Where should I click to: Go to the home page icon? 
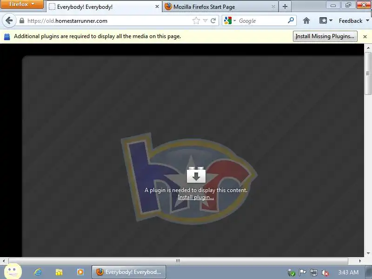pyautogui.click(x=306, y=20)
